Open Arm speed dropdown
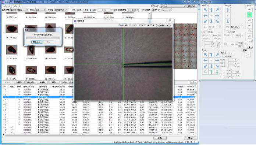Viewport: 256px width, 145px height. pyautogui.click(x=231, y=53)
